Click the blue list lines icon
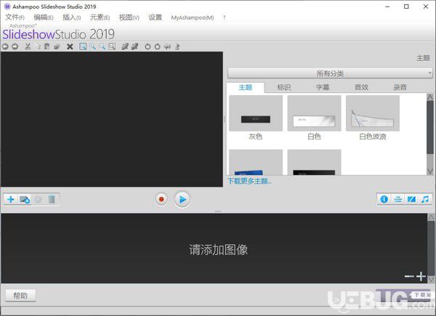The image size is (436, 316). tap(398, 199)
